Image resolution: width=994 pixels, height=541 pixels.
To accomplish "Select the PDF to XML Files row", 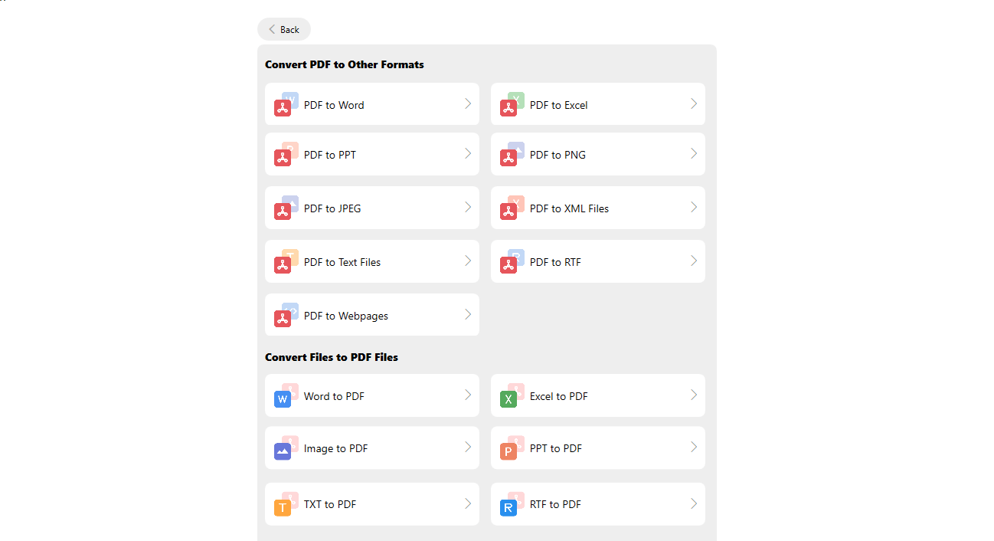I will point(597,208).
